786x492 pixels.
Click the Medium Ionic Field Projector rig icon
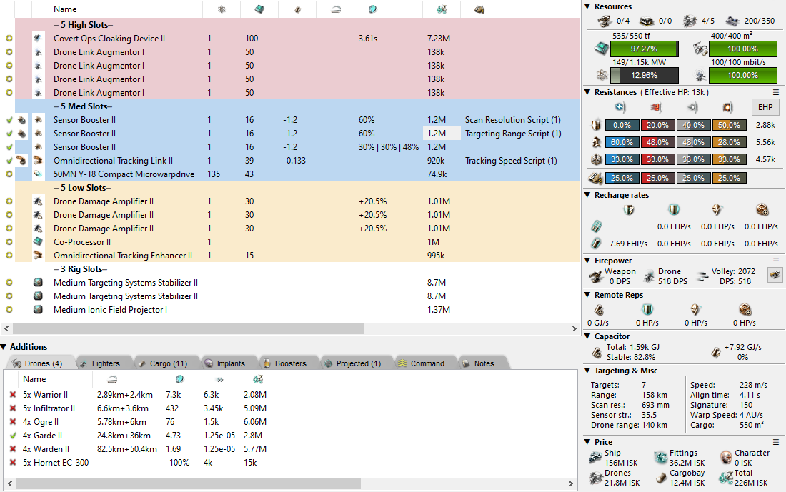coord(39,310)
